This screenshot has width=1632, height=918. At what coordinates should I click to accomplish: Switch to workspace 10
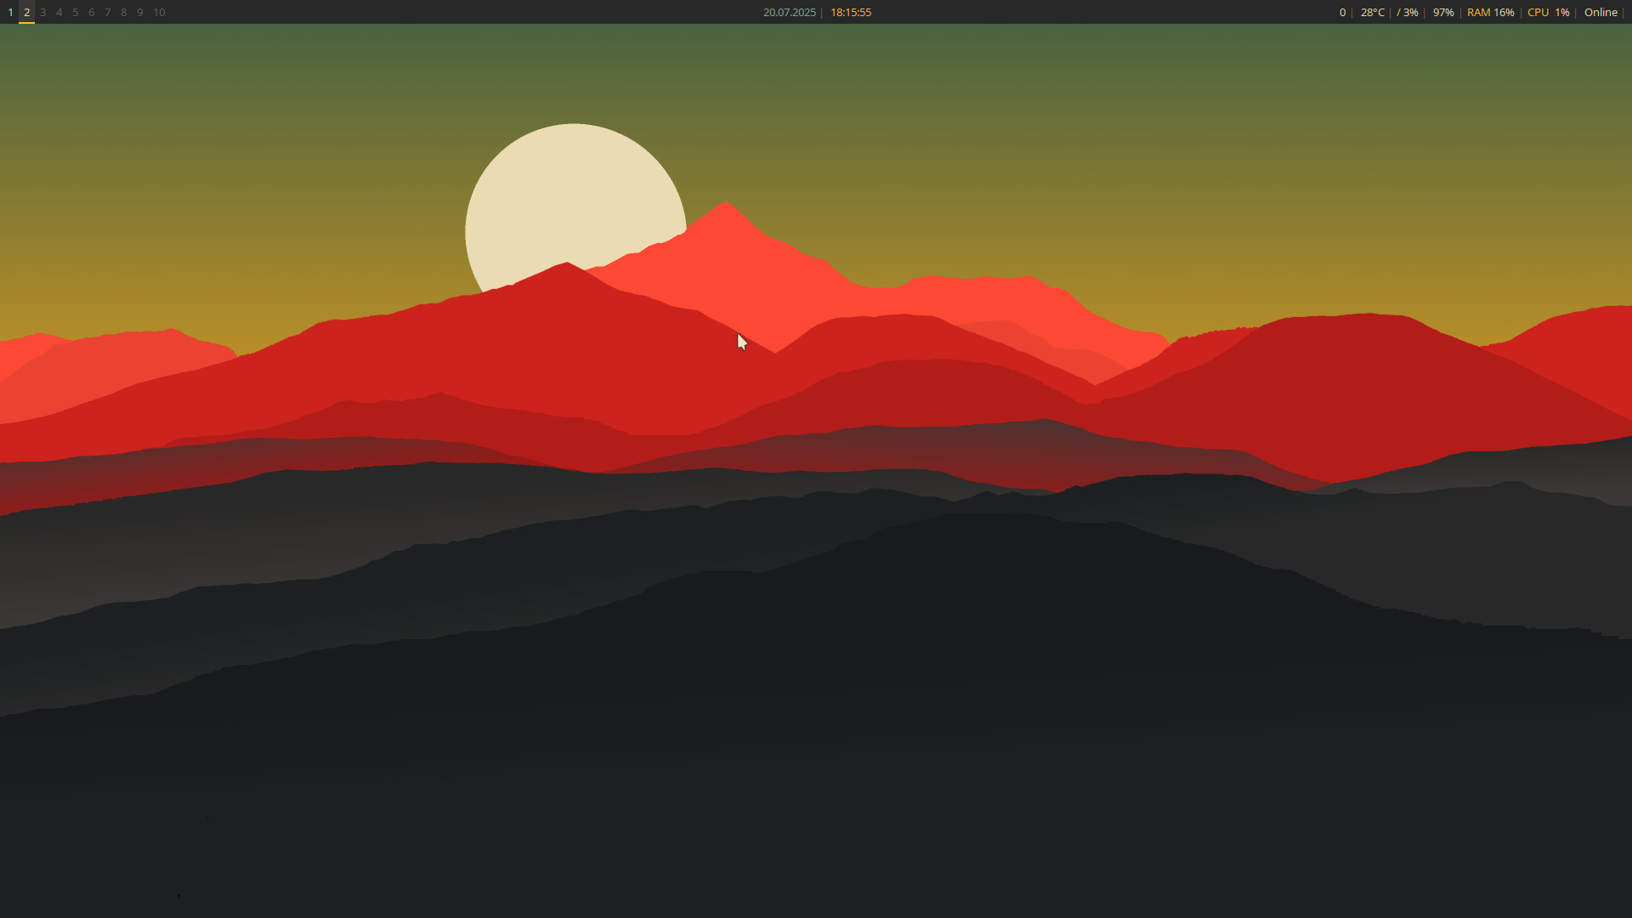pos(159,12)
